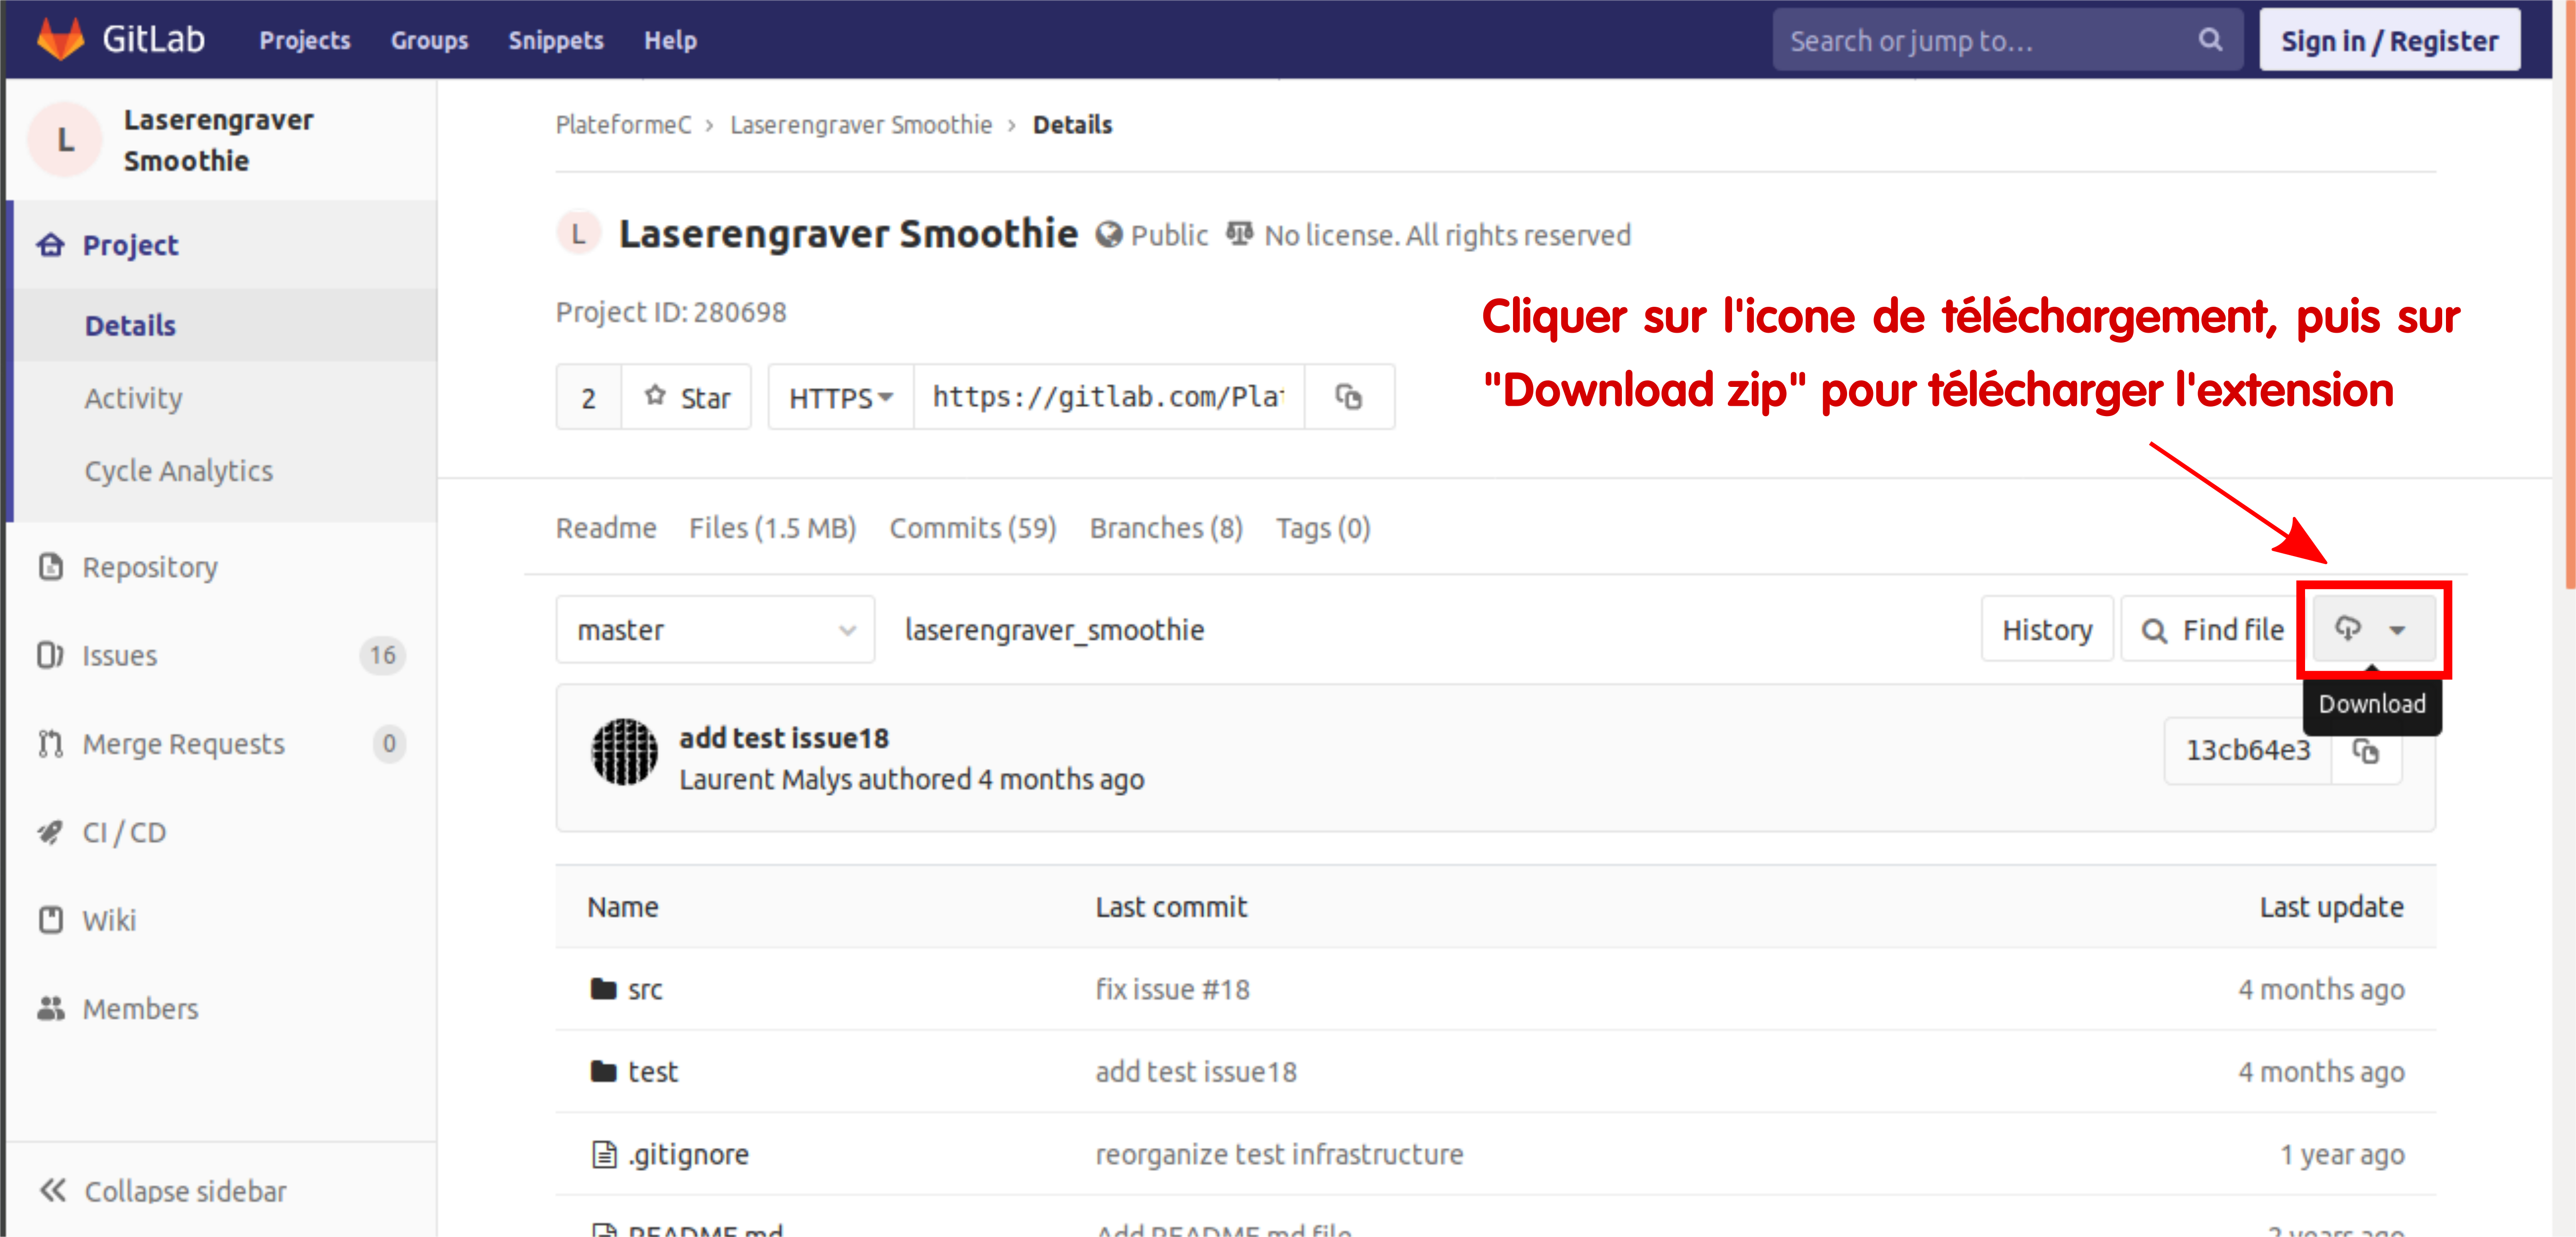
Task: Open Groups menu in top bar
Action: click(x=429, y=40)
